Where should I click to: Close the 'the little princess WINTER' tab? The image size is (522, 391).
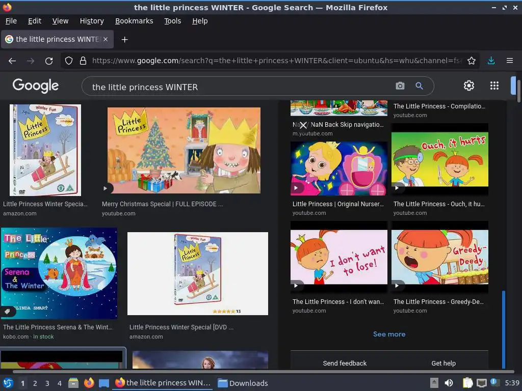pos(106,39)
